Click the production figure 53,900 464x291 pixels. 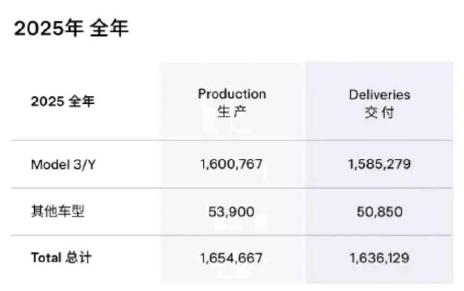click(232, 211)
